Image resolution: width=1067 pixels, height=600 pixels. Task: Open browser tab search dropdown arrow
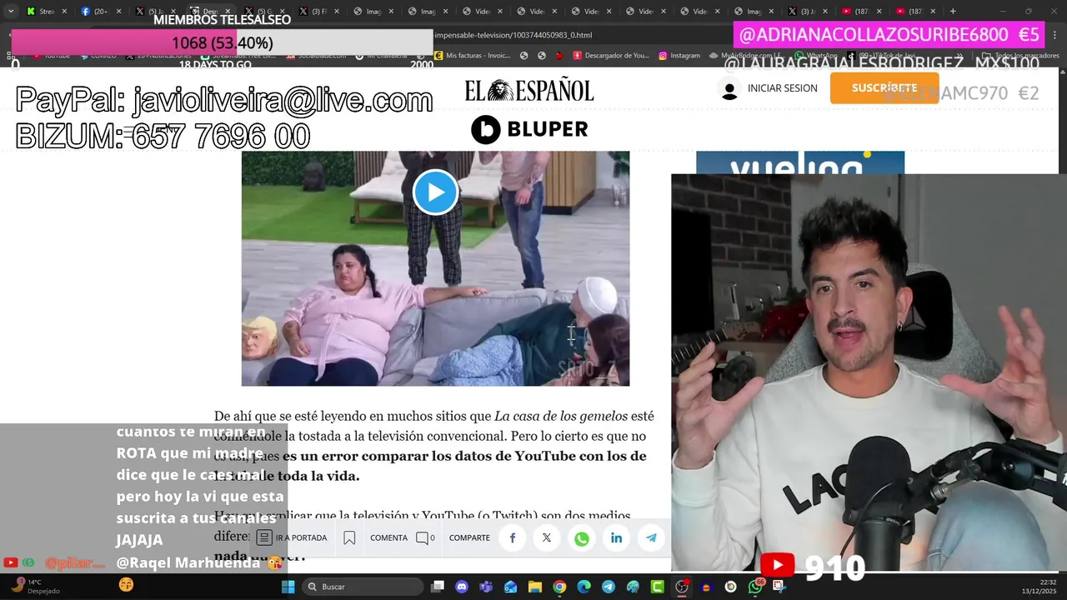(x=10, y=11)
